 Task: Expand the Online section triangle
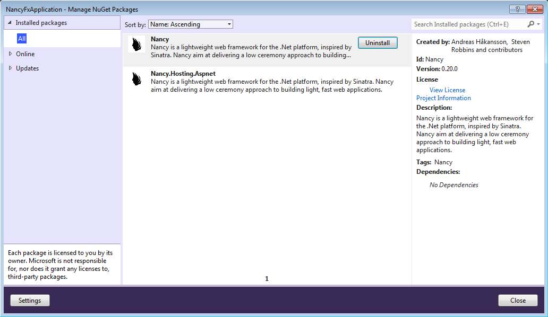pyautogui.click(x=10, y=54)
